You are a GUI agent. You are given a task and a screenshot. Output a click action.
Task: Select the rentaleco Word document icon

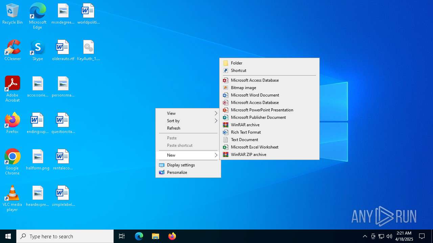(x=63, y=160)
